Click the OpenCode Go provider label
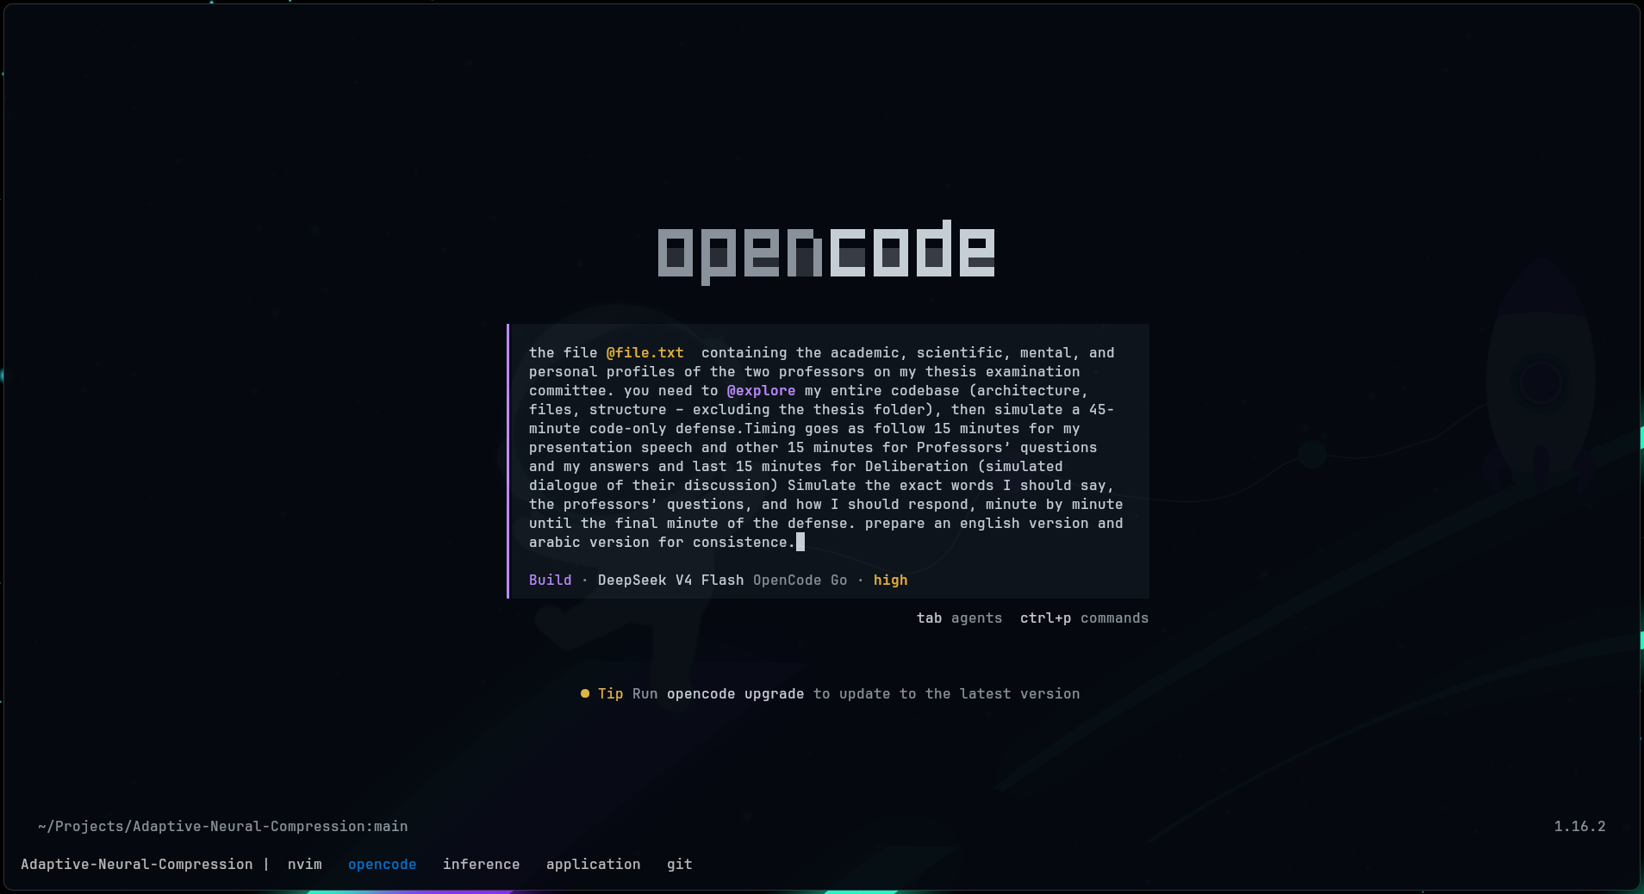 click(x=800, y=580)
